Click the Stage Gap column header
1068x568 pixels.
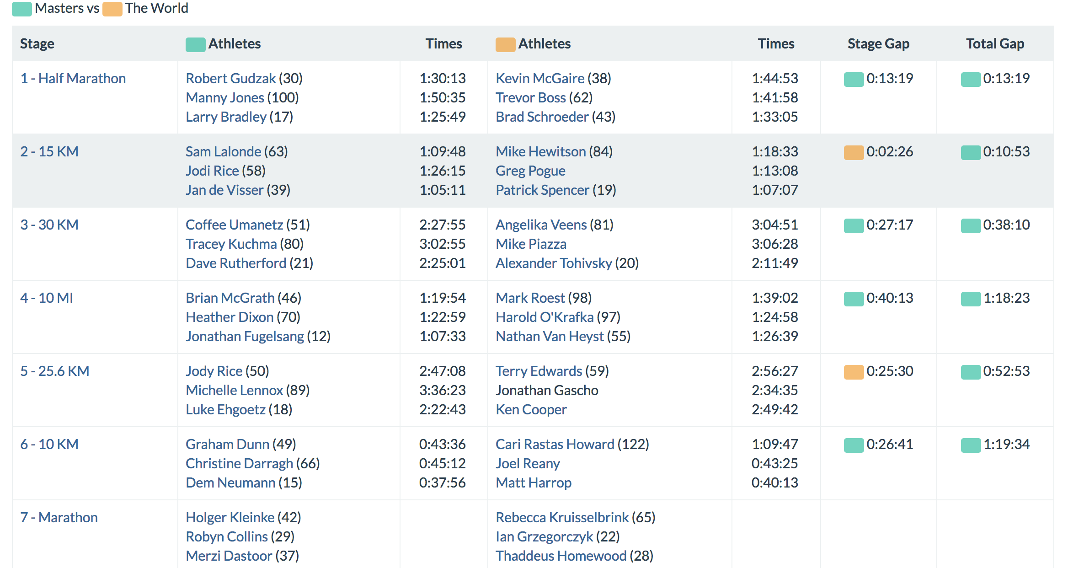pos(878,43)
